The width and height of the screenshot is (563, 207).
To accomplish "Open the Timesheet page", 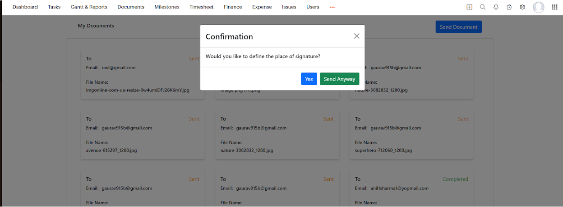I will [202, 7].
